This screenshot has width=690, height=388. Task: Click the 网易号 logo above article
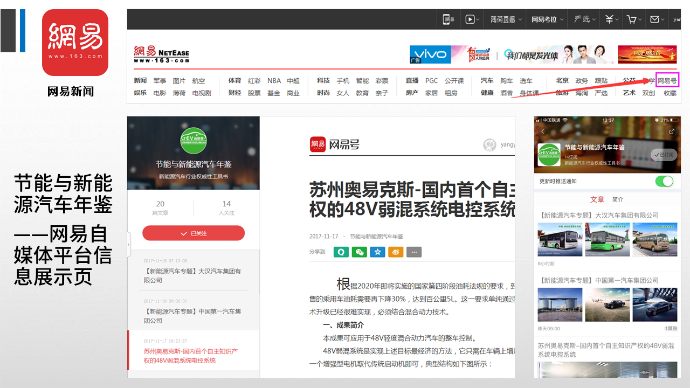335,144
